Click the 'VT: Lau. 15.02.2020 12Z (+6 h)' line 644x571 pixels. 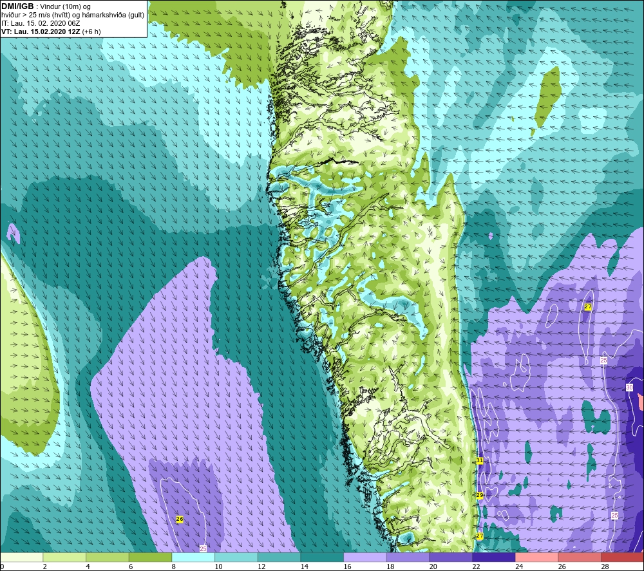click(x=51, y=32)
